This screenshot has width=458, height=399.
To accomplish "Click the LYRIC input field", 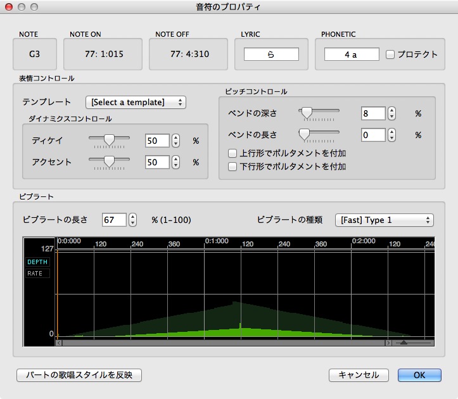I will pyautogui.click(x=271, y=54).
